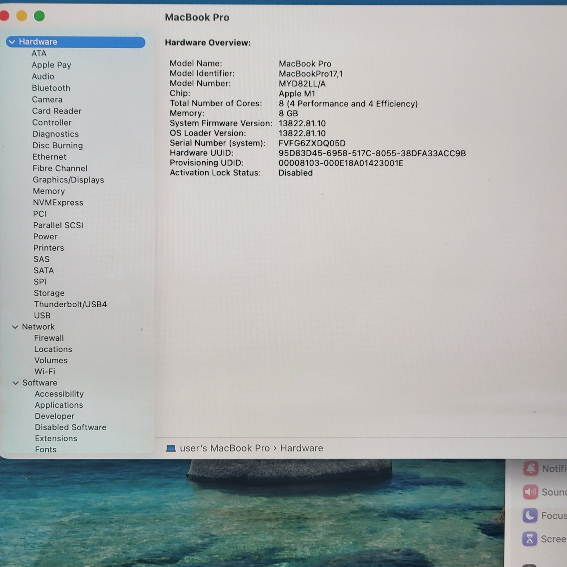Select PCI in the sidebar
The width and height of the screenshot is (567, 567).
(x=40, y=214)
